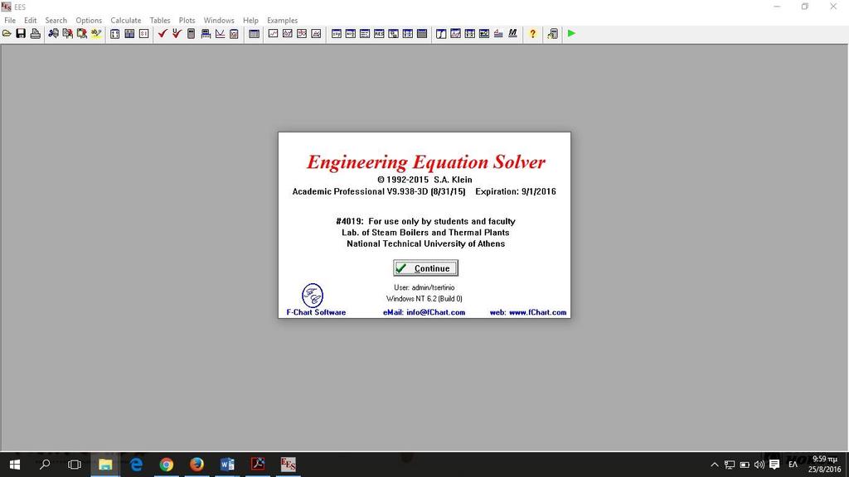
Task: Create a new parametric table via icon
Action: pos(254,33)
